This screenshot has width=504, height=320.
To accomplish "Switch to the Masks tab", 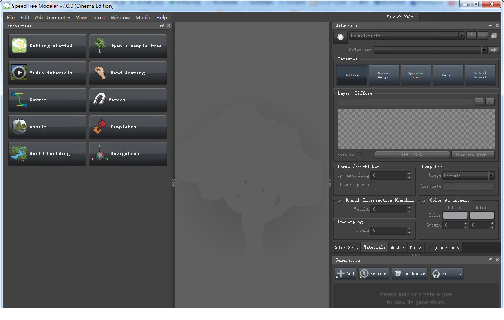I will click(416, 247).
